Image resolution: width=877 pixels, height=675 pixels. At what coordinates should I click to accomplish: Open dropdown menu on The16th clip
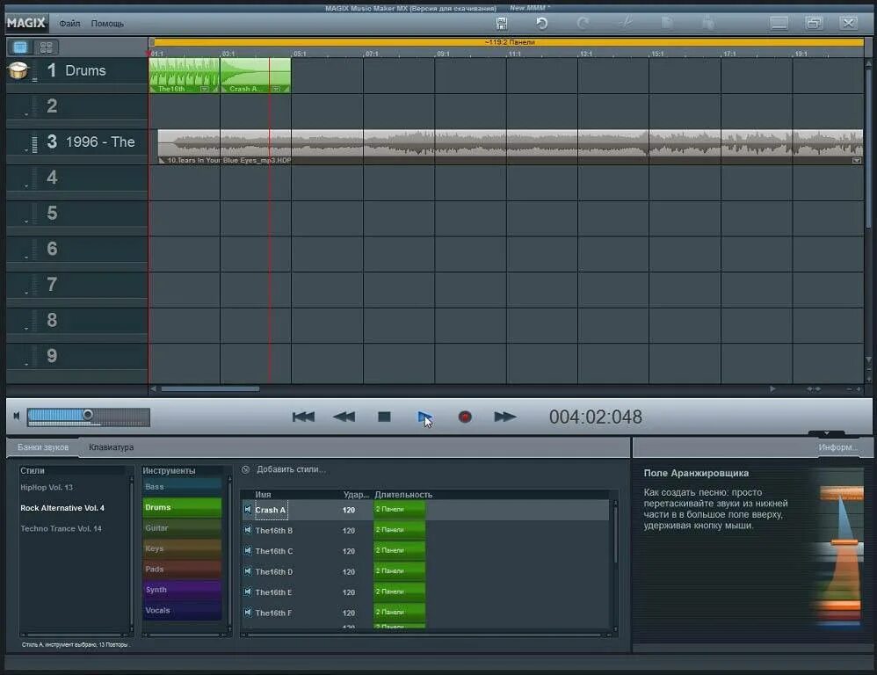pyautogui.click(x=205, y=89)
